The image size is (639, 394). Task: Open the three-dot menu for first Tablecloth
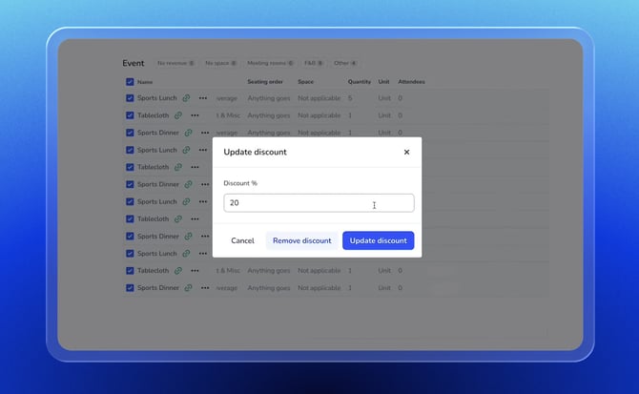(x=195, y=115)
